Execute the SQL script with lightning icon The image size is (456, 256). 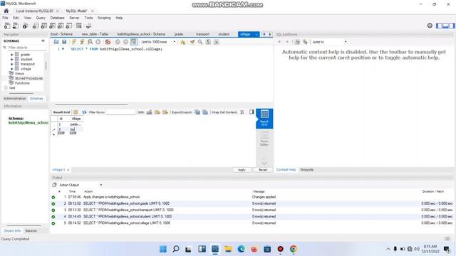74,42
